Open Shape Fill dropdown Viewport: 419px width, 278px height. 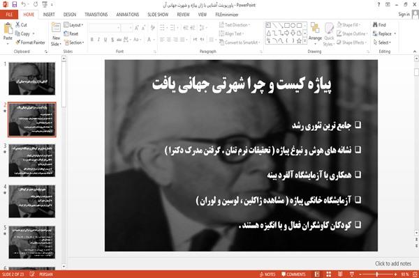click(348, 25)
